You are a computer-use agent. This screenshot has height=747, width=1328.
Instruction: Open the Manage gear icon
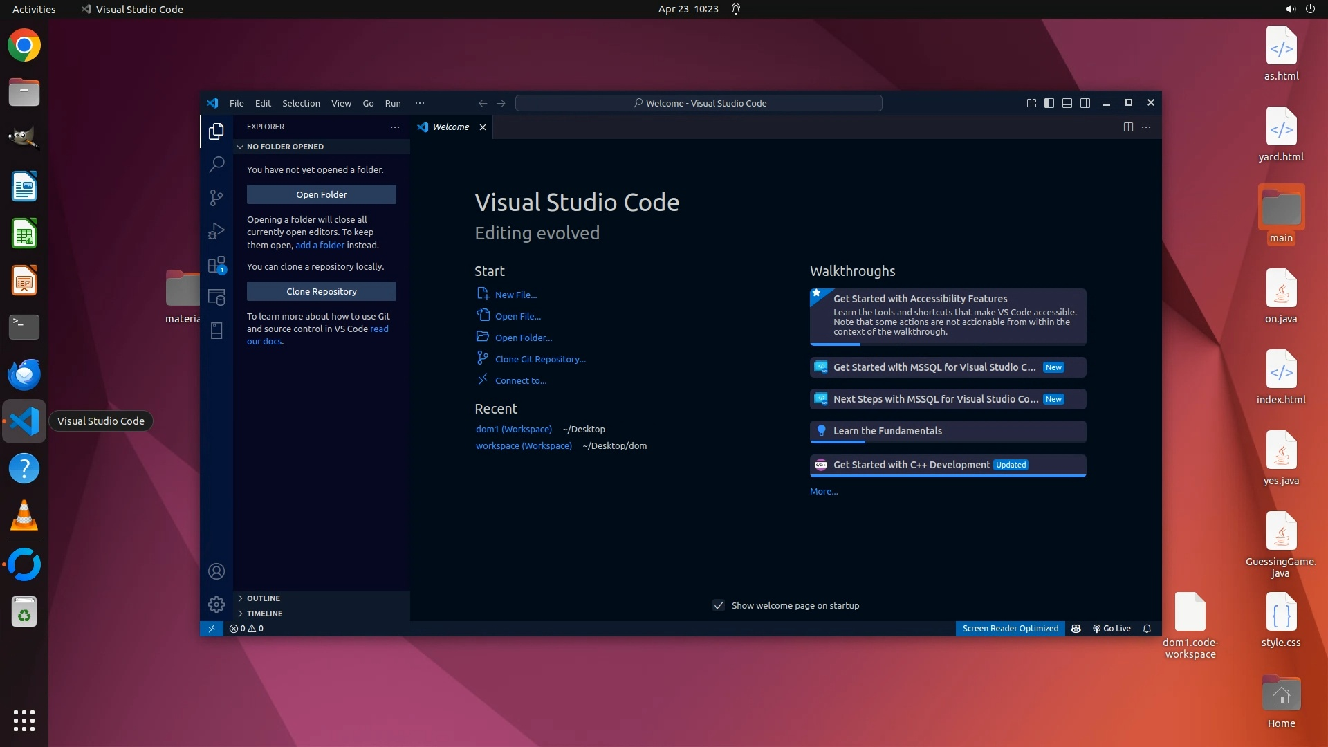[216, 605]
